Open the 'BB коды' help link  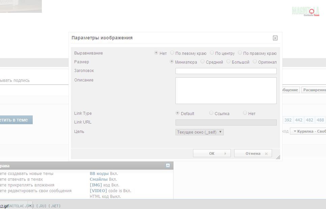coord(99,174)
